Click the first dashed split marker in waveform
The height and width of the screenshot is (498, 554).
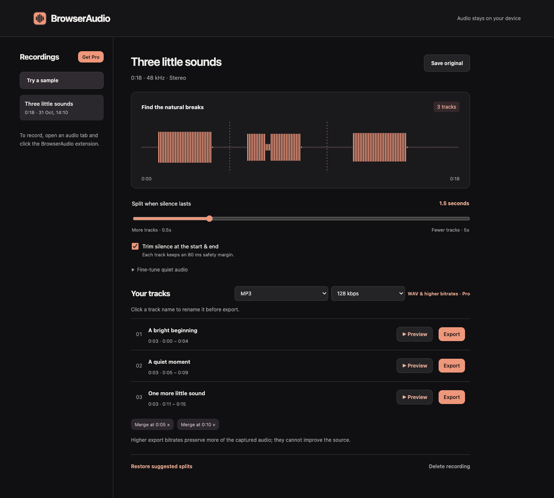(x=230, y=147)
